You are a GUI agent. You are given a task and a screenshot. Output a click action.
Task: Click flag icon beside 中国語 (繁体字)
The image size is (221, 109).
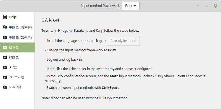[5, 37]
